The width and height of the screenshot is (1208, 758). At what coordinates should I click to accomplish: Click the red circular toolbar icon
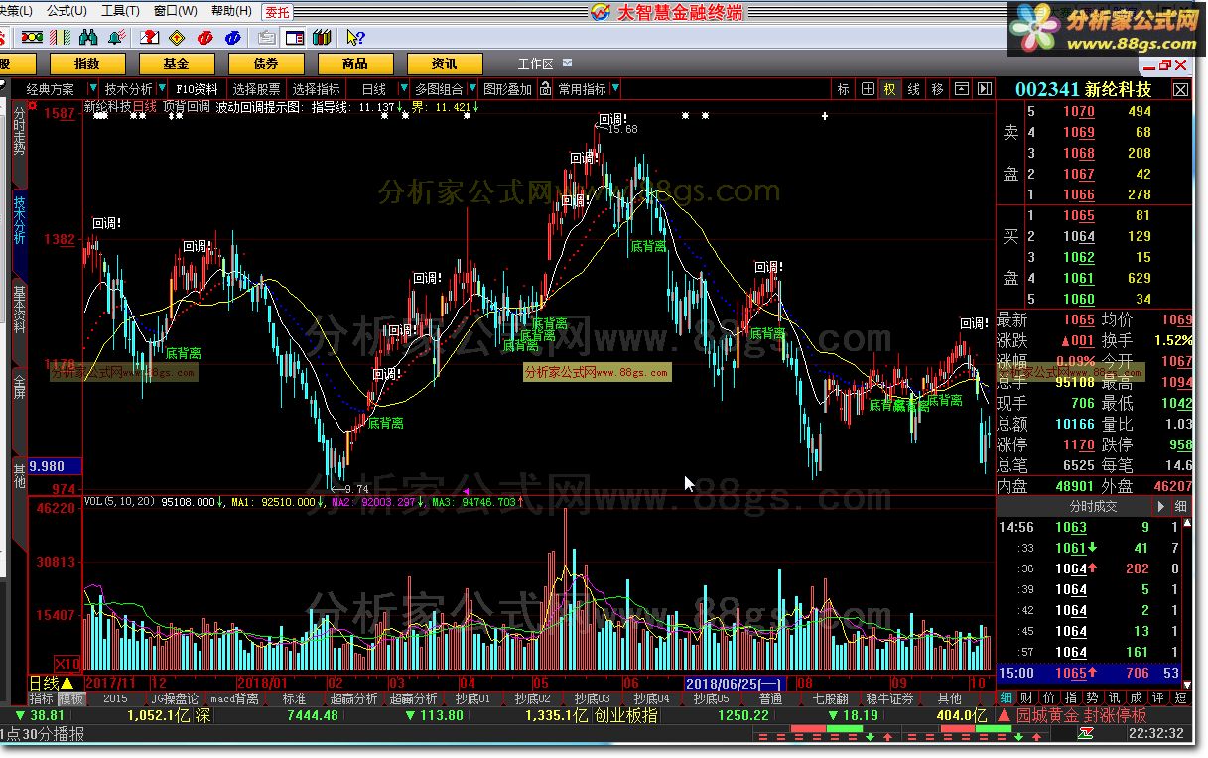tap(205, 38)
